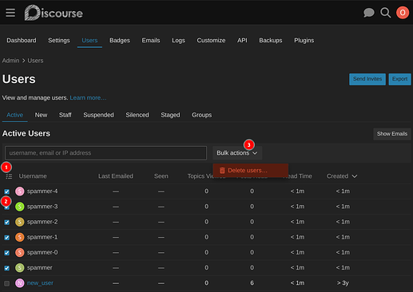
Task: Select the Users admin tab
Action: (x=89, y=41)
